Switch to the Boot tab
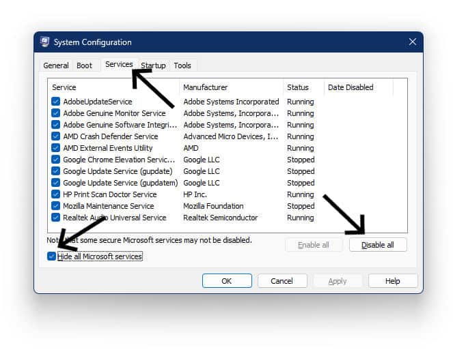Image resolution: width=453 pixels, height=354 pixels. pyautogui.click(x=84, y=65)
